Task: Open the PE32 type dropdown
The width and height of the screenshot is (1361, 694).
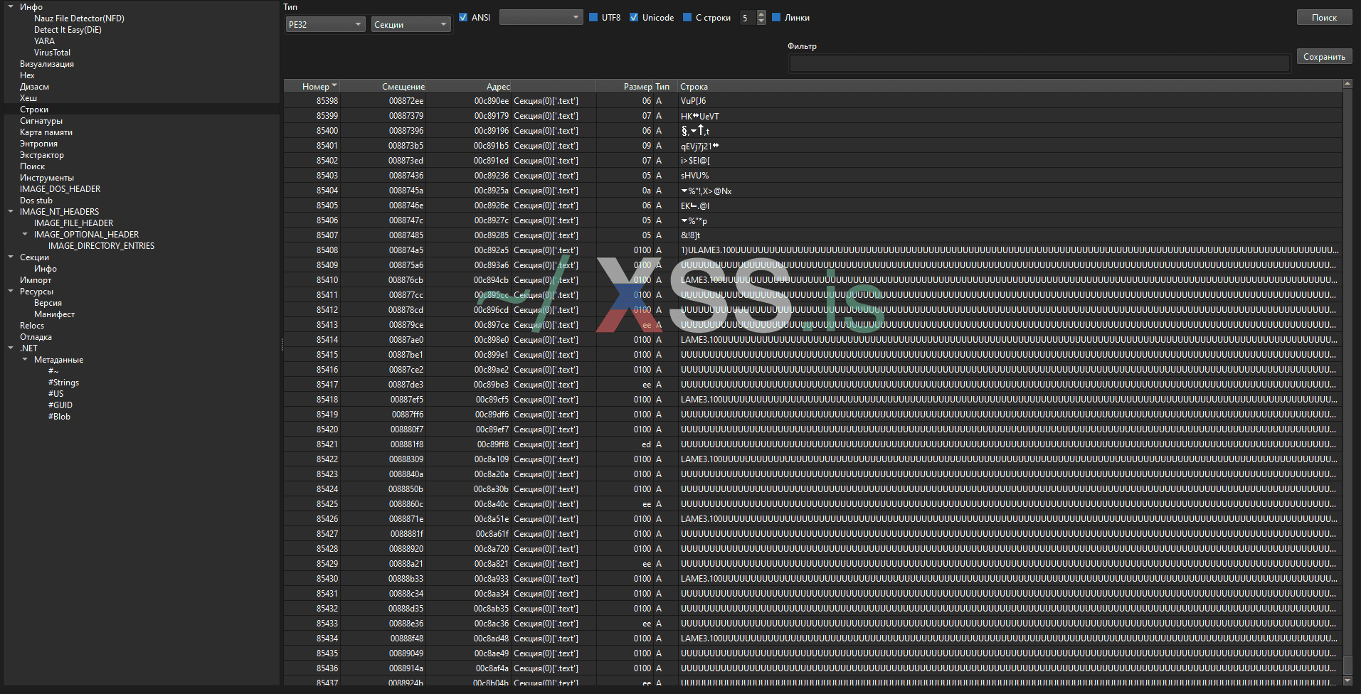Action: click(x=325, y=25)
